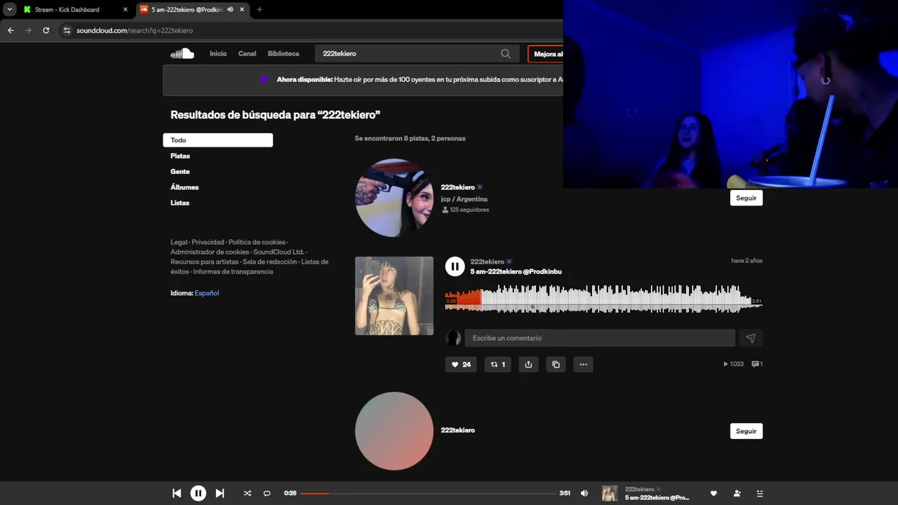Seek within the track waveform
The height and width of the screenshot is (505, 898).
pyautogui.click(x=603, y=298)
